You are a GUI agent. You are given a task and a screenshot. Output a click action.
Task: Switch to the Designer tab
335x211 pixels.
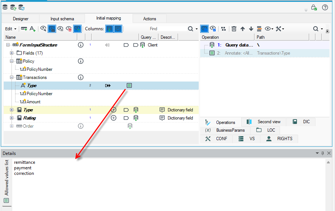point(21,19)
